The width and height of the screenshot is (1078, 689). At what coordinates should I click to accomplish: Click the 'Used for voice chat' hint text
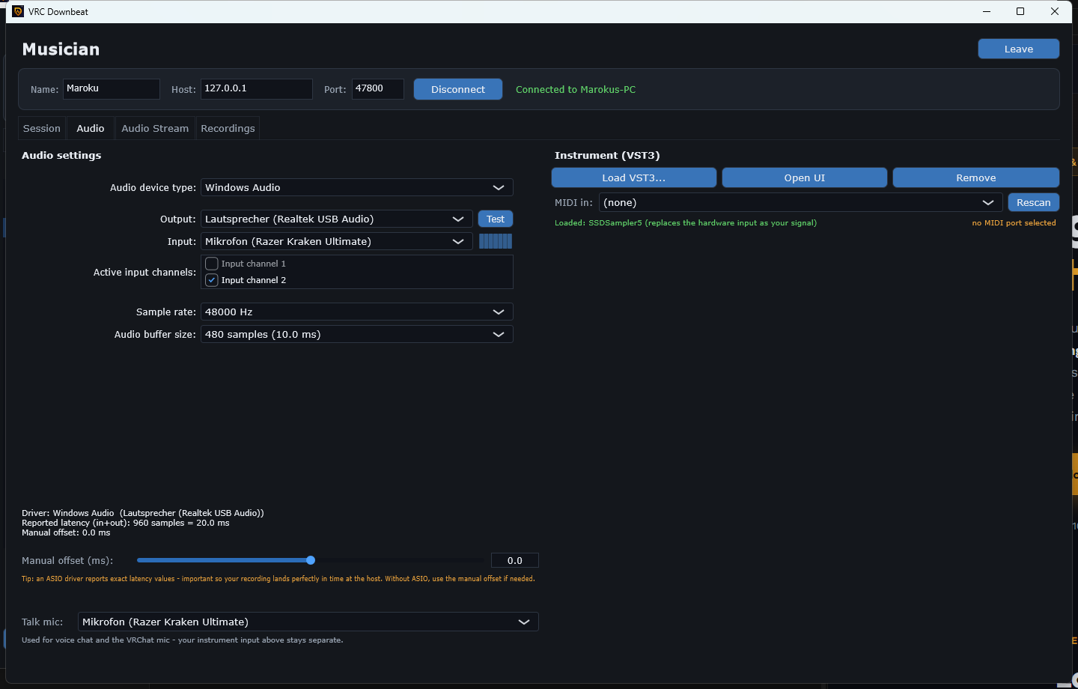tap(183, 640)
